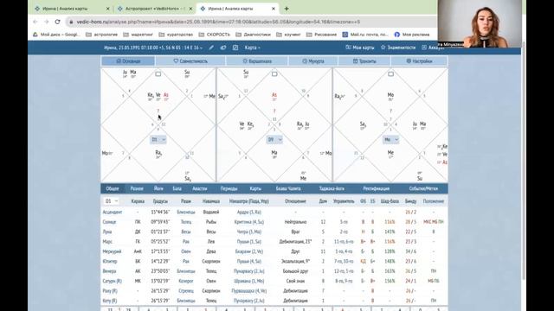The image size is (554, 311).
Task: Click the presenter webcam video thumbnail
Action: pyautogui.click(x=479, y=24)
